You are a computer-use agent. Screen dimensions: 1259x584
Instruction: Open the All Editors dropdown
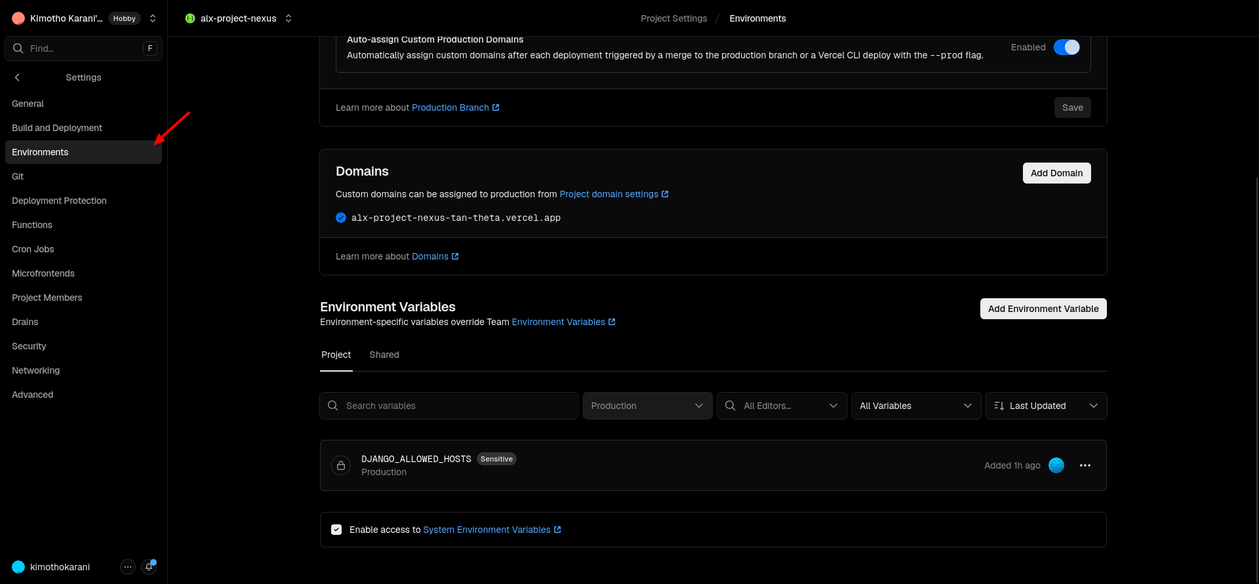782,406
